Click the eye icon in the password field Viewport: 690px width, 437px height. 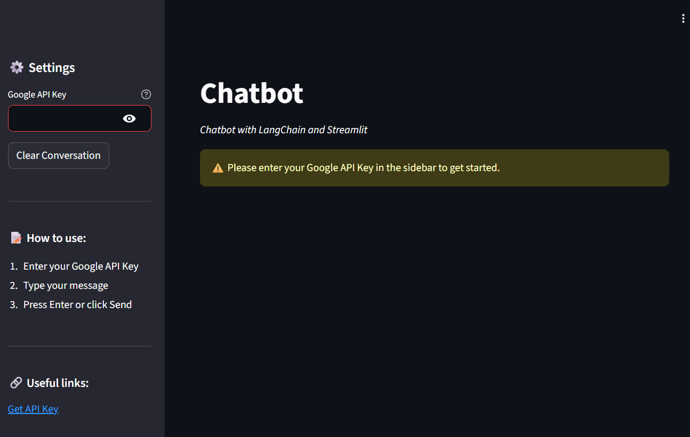tap(129, 118)
